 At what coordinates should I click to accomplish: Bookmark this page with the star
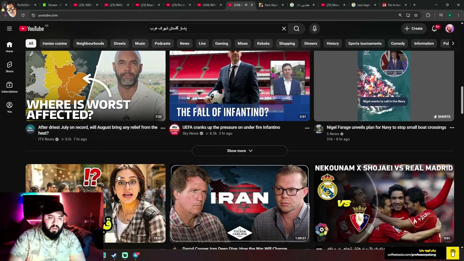pyautogui.click(x=416, y=15)
